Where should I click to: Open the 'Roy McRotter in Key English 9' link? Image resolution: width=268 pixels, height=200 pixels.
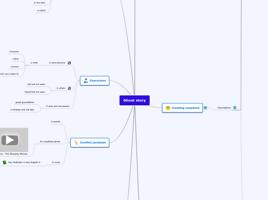click(24, 162)
